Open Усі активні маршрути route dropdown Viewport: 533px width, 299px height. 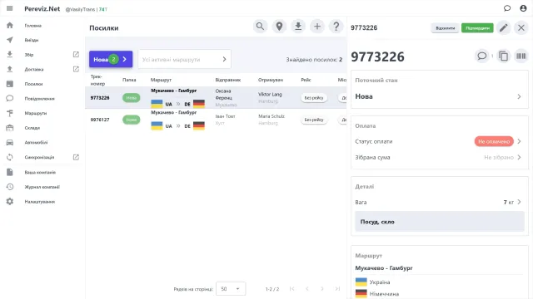tap(185, 59)
